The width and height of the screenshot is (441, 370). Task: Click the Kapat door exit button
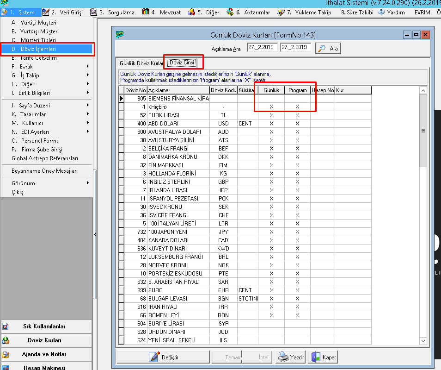[324, 357]
